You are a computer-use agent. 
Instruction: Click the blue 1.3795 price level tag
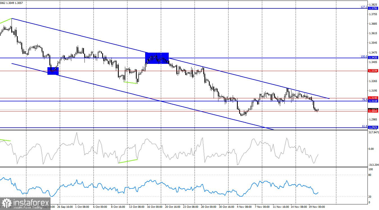[373, 8]
